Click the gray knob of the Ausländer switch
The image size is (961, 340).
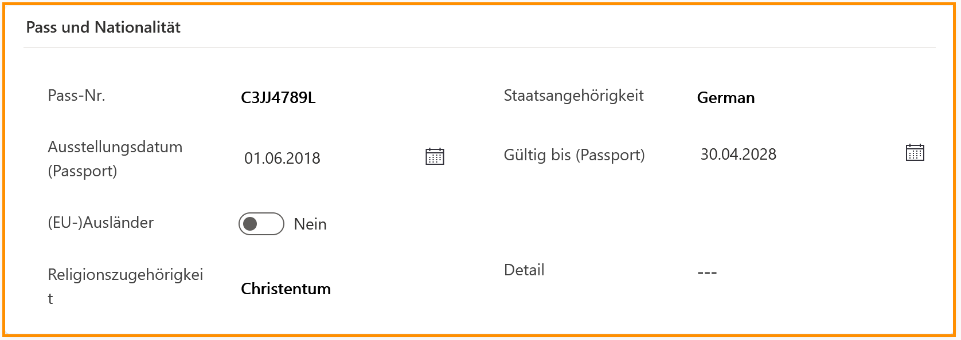251,224
